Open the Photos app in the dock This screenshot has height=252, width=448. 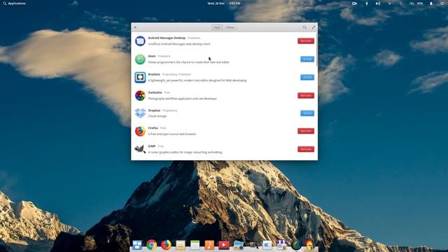[238, 245]
